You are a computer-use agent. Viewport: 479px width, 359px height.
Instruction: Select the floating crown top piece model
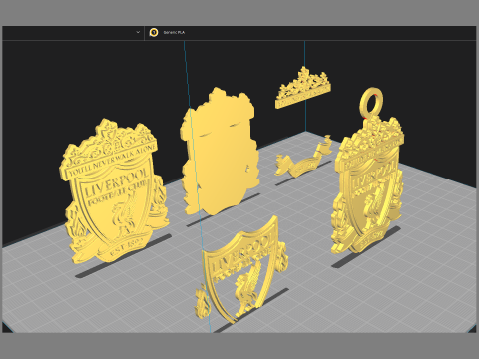tap(303, 88)
